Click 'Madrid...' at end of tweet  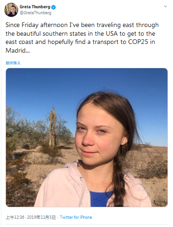(18, 50)
